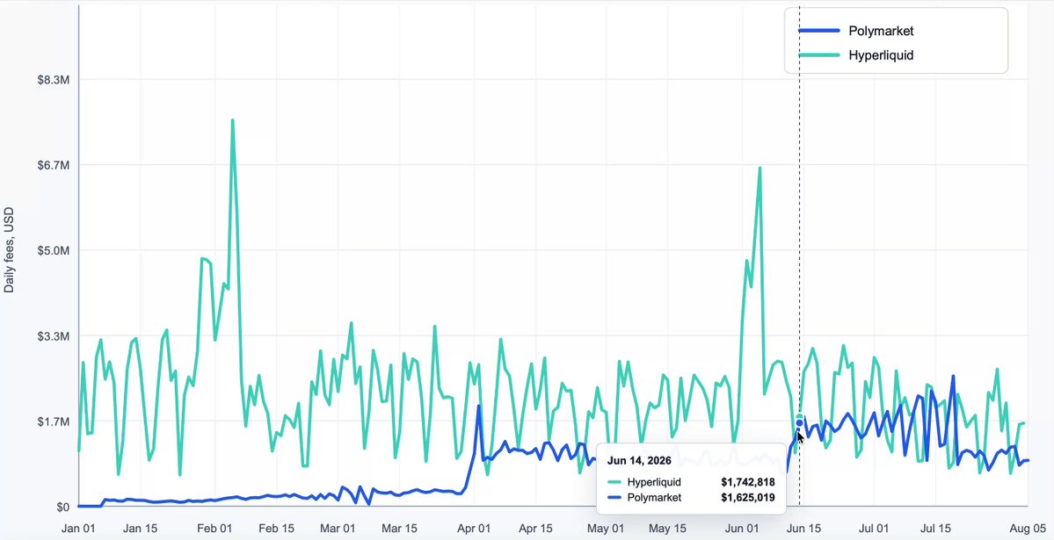
Task: Click the blue Polymarket line swatch in legend
Action: click(819, 30)
